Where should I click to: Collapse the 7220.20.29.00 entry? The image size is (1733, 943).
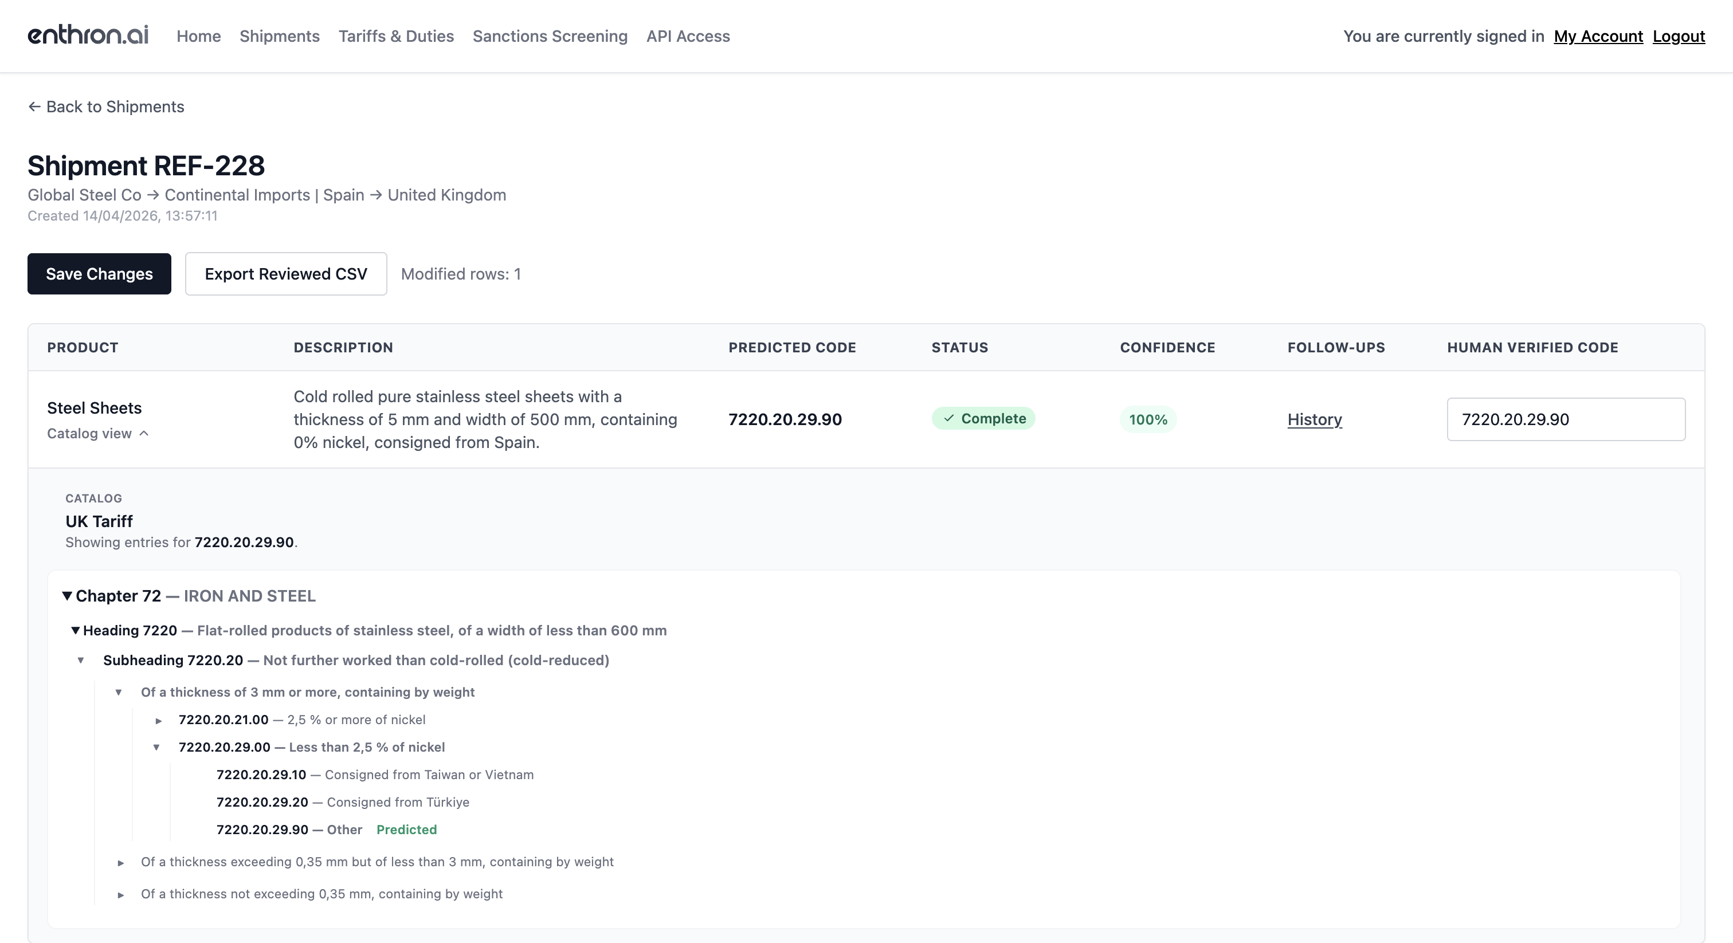pyautogui.click(x=157, y=747)
